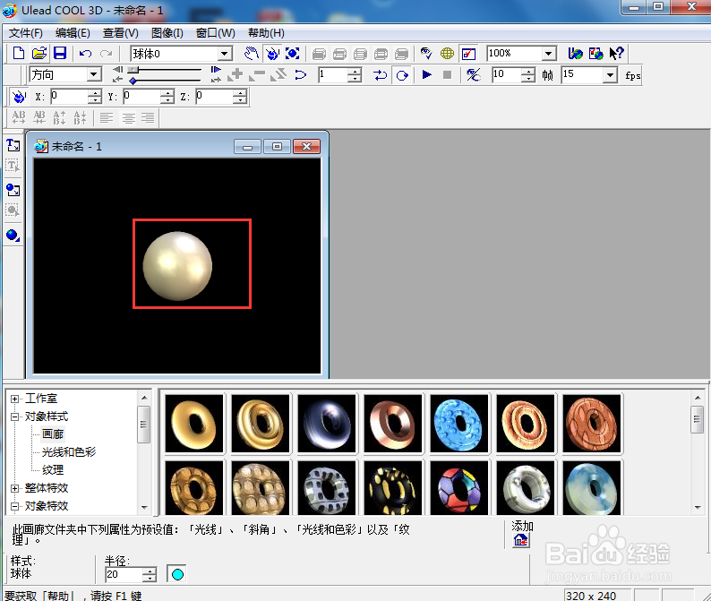Select 光线和色彩 in the tree

coord(69,451)
